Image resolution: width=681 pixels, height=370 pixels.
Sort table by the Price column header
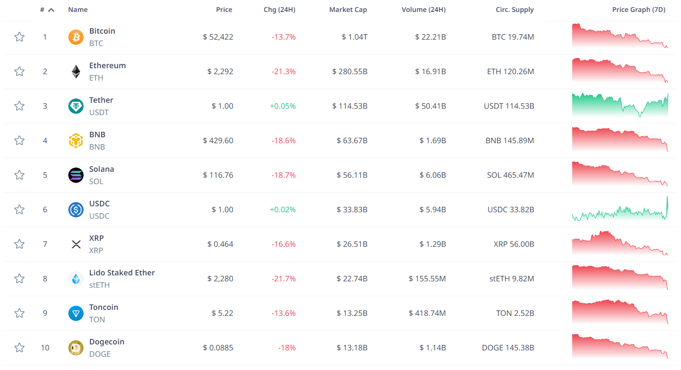[x=224, y=9]
